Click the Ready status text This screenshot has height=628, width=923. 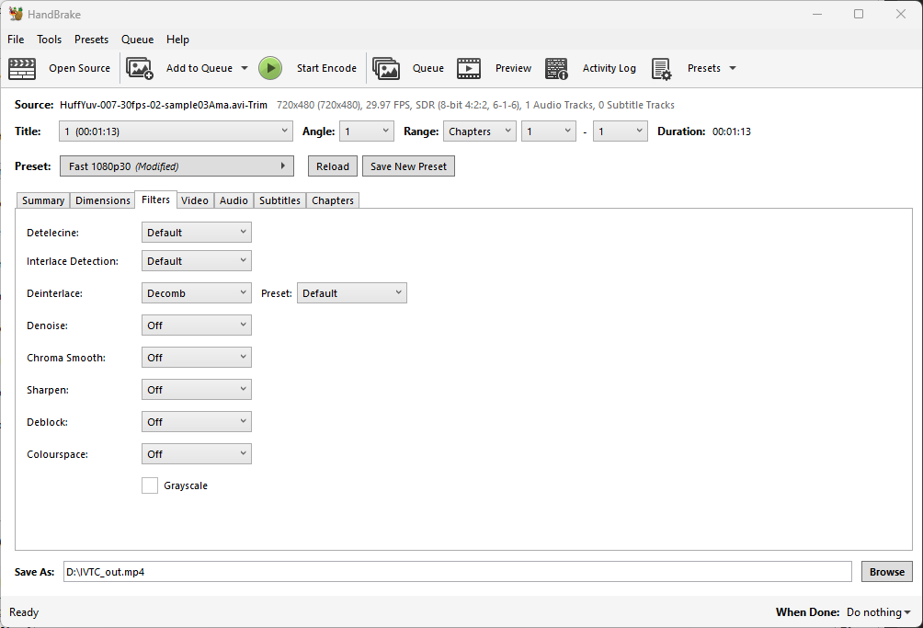pos(24,612)
